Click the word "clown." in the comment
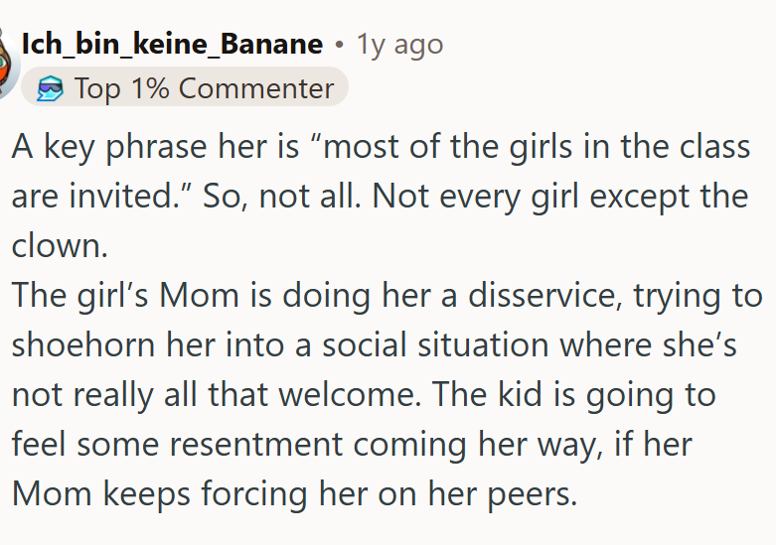Viewport: 776px width, 545px height. point(60,244)
